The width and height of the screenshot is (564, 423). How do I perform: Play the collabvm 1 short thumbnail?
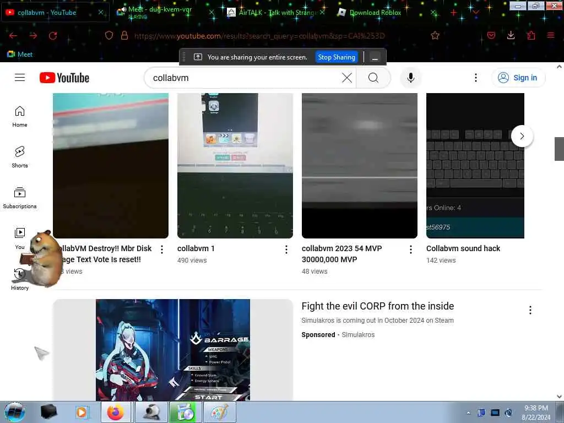pos(235,165)
